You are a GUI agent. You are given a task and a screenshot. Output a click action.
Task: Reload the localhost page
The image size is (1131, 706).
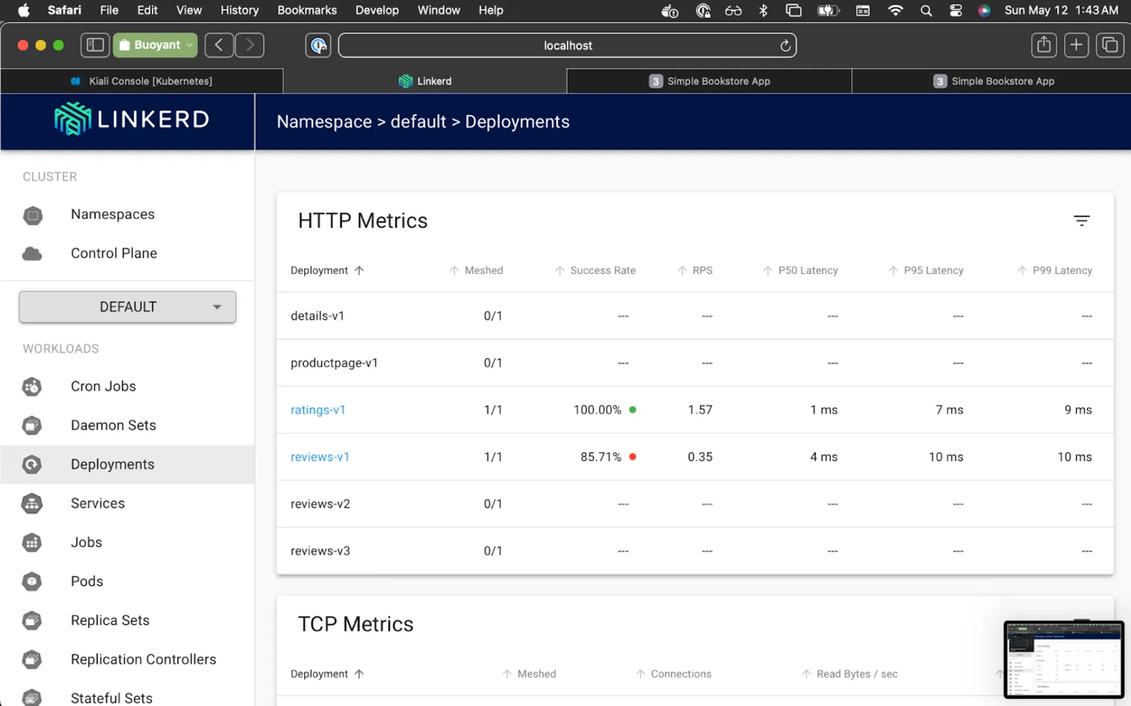[785, 46]
